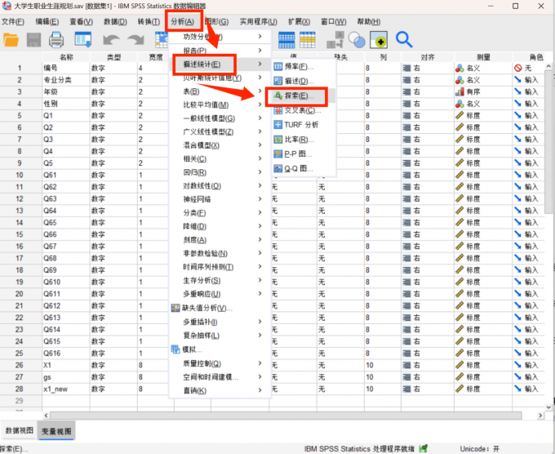
Task: Click the blue grid toolbar icon
Action: click(x=286, y=40)
